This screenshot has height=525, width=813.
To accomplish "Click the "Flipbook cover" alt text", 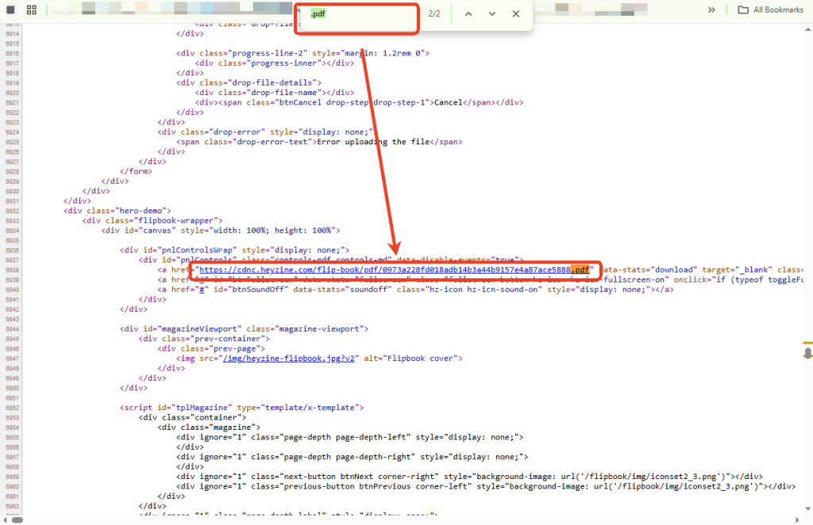I will 420,358.
